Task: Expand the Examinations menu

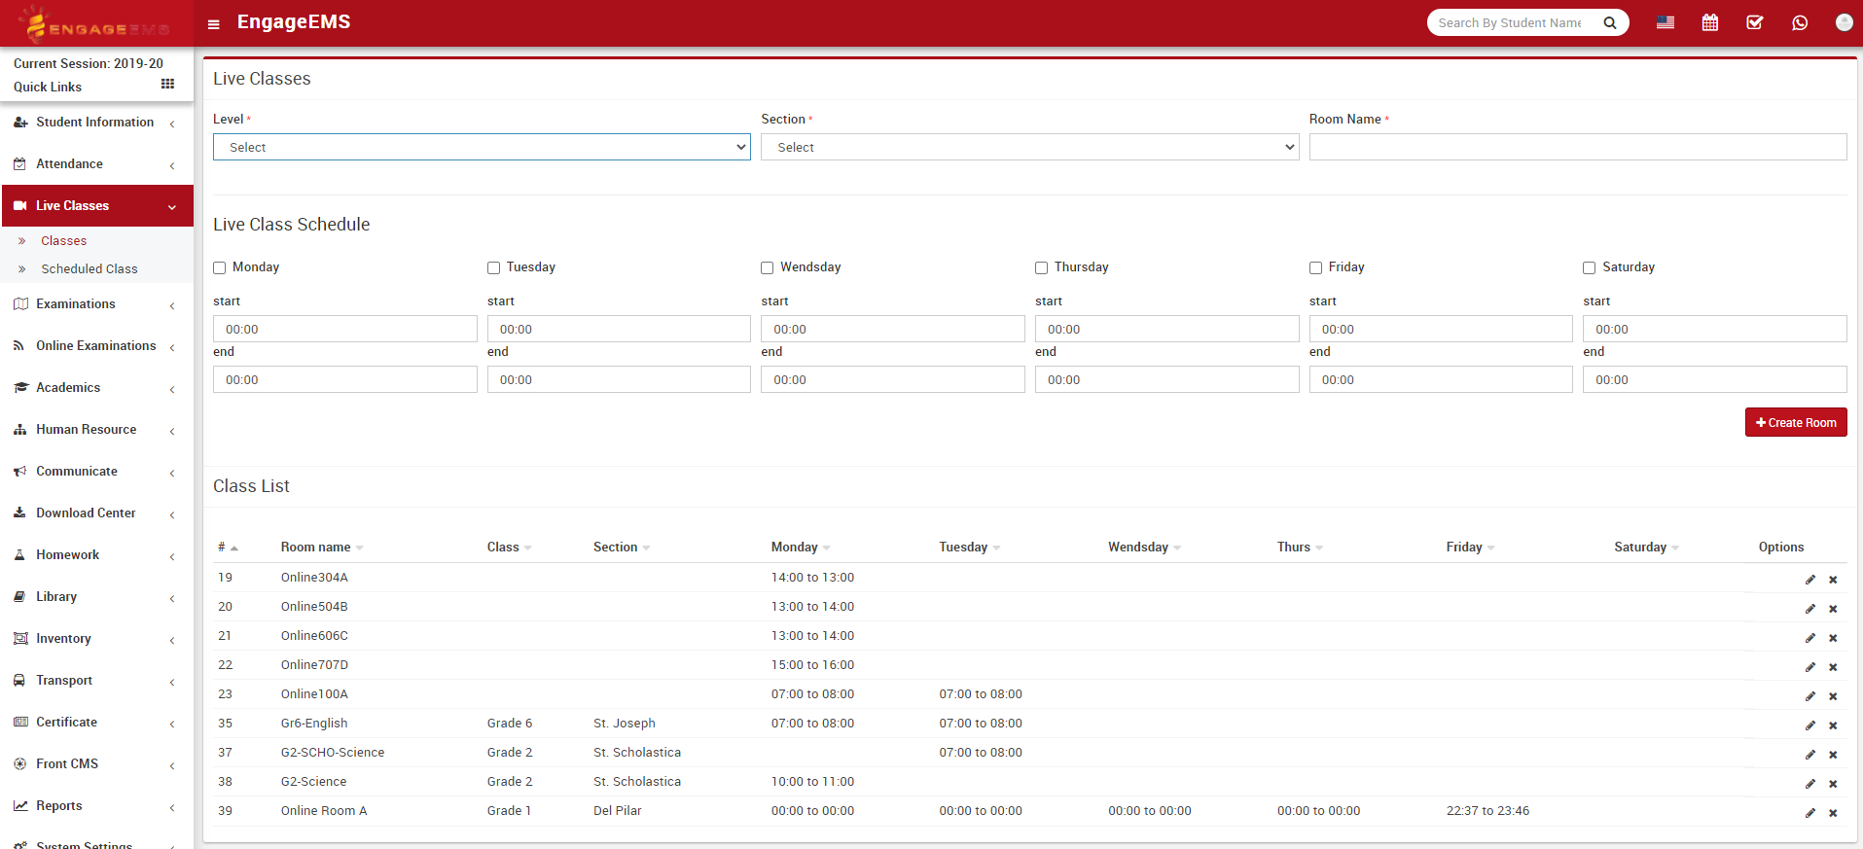Action: [97, 304]
